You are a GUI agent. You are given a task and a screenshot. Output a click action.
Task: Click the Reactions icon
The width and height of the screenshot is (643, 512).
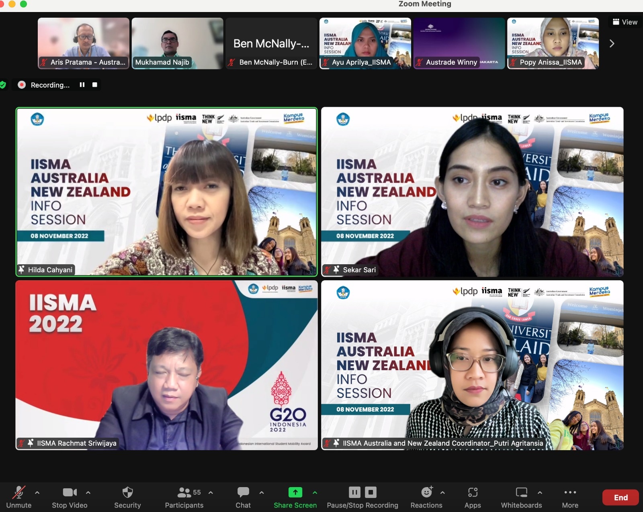coord(426,497)
